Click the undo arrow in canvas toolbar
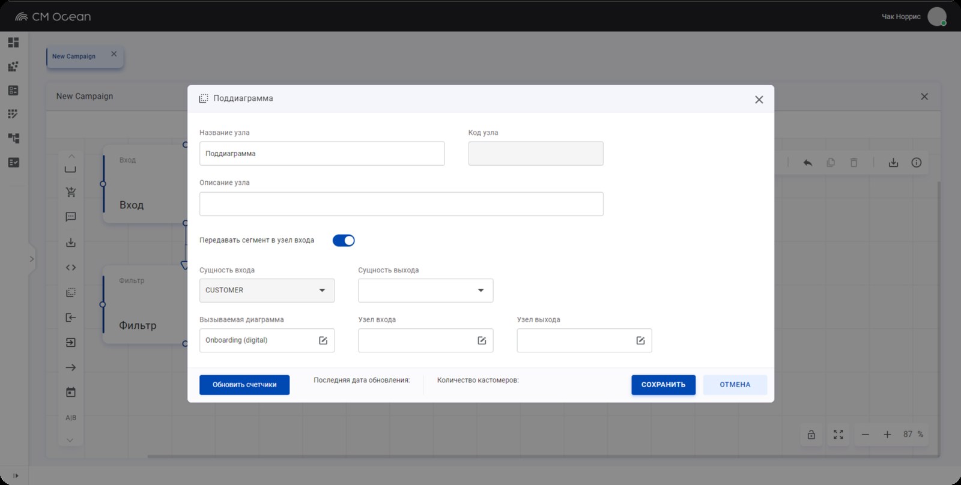The width and height of the screenshot is (961, 485). tap(808, 163)
